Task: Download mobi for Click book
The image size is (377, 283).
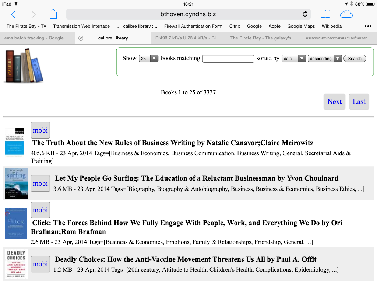Action: (x=40, y=210)
